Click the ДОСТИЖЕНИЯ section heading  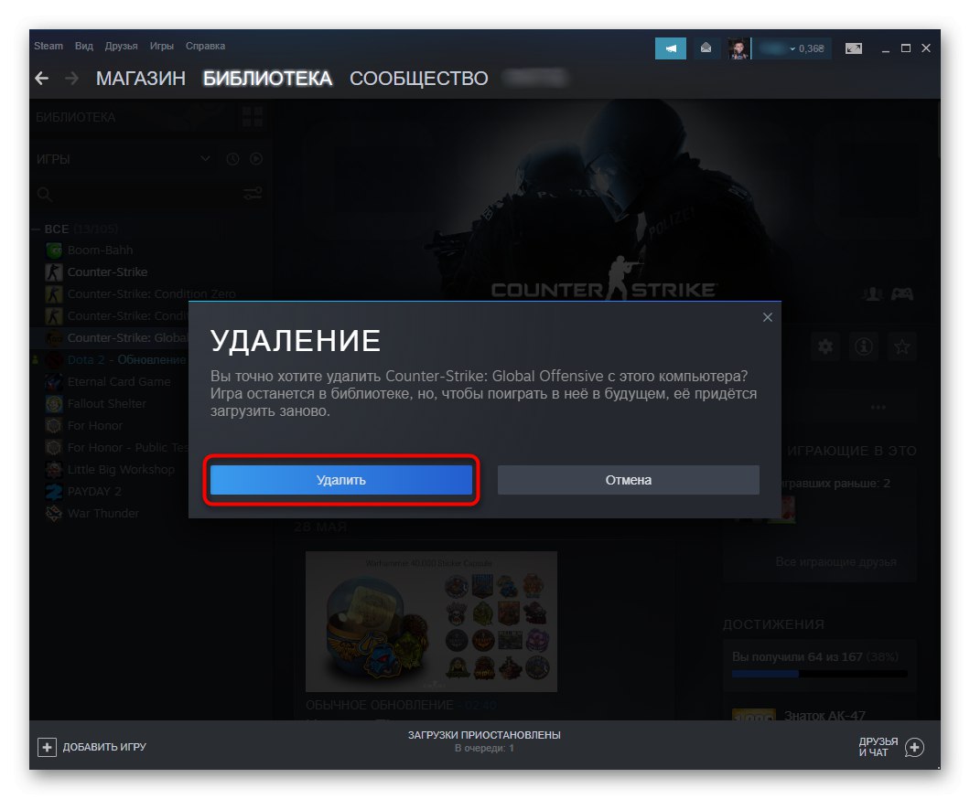click(773, 624)
